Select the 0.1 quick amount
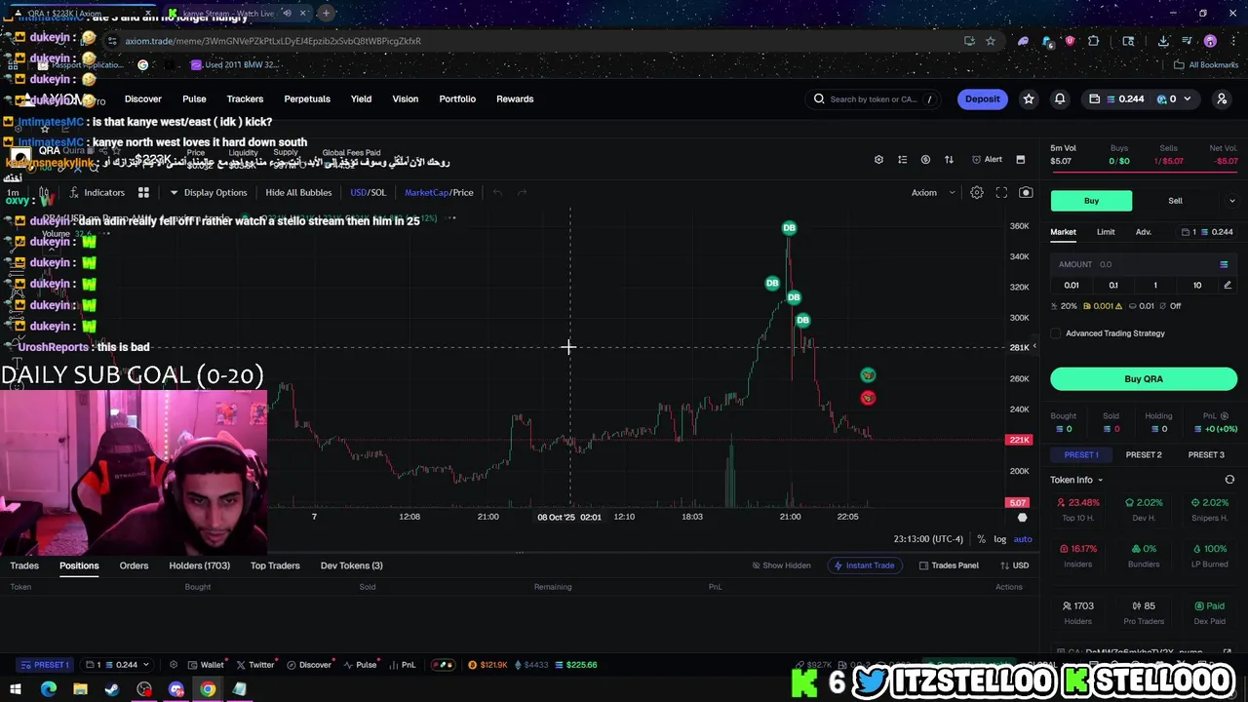The image size is (1248, 702). [1113, 285]
